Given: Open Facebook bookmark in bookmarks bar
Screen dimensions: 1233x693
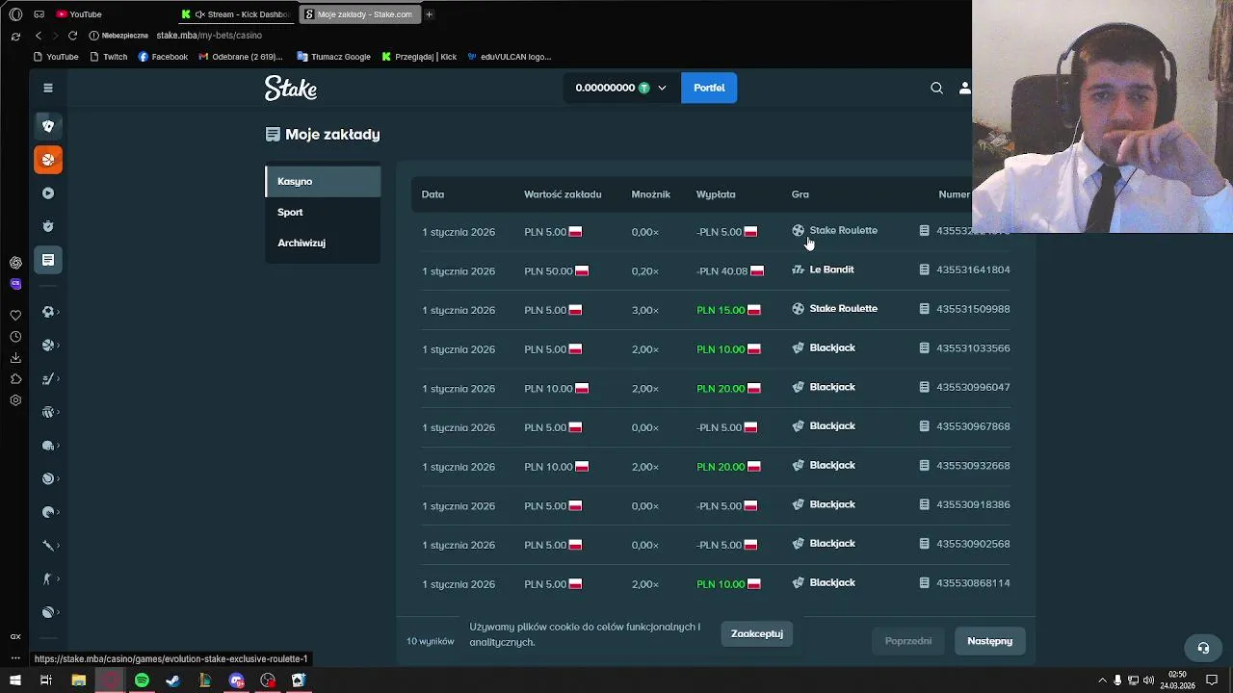Looking at the screenshot, I should coord(162,57).
